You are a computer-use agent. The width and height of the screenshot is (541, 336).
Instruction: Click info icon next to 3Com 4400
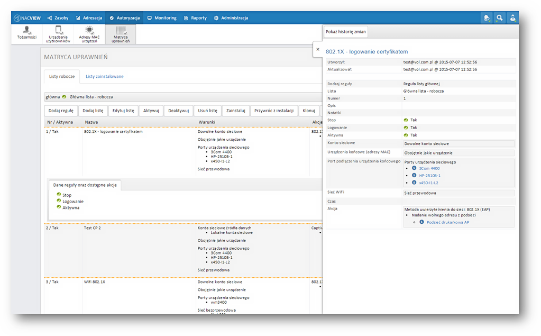414,168
